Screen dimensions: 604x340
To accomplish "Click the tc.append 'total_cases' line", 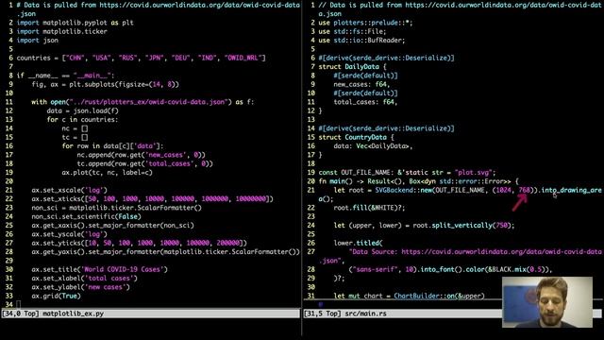I will pyautogui.click(x=144, y=163).
